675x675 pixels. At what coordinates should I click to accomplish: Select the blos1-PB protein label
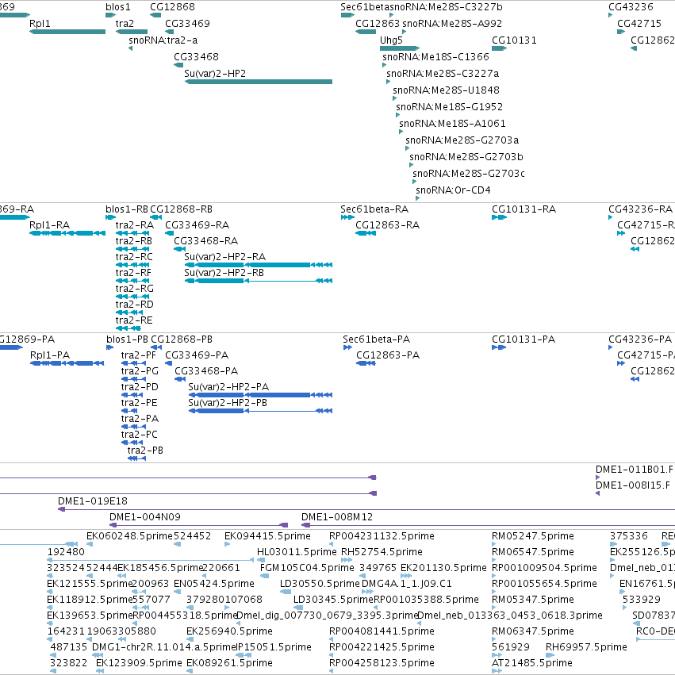[x=127, y=339]
